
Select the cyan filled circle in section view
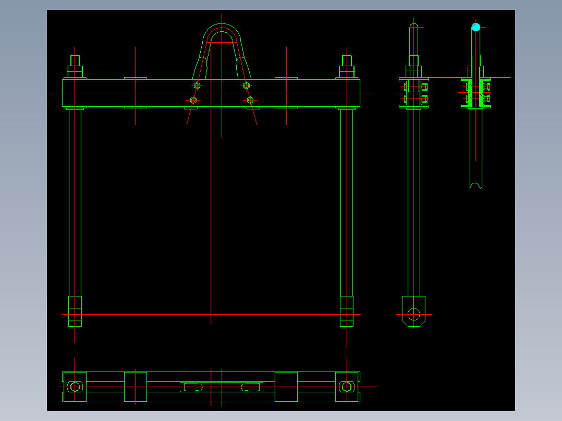[475, 27]
